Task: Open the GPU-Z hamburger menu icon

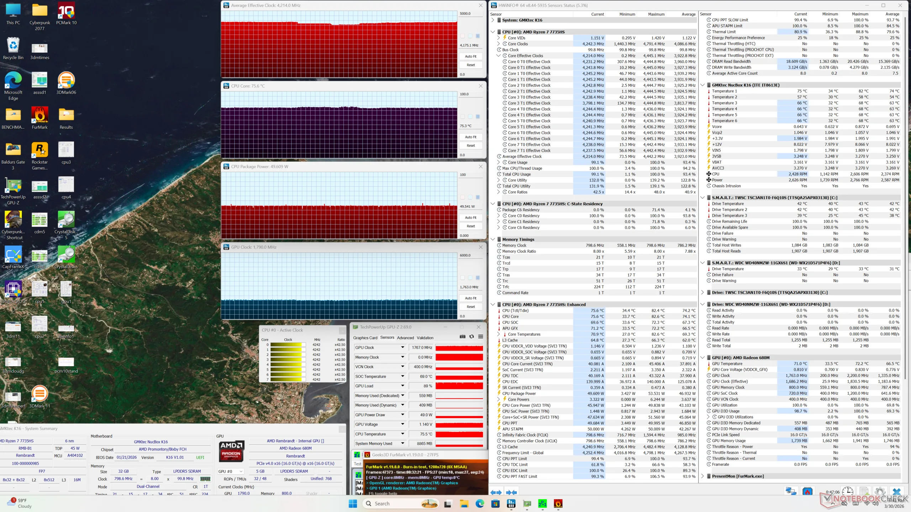Action: [x=480, y=336]
